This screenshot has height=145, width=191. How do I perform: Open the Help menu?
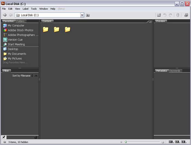coord(53,9)
